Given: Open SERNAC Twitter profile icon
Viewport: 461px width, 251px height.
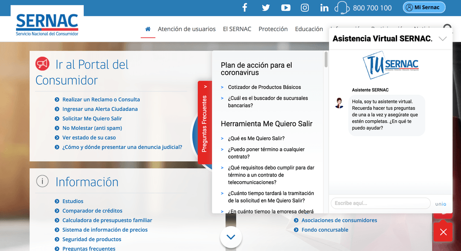Looking at the screenshot, I should coord(266,8).
